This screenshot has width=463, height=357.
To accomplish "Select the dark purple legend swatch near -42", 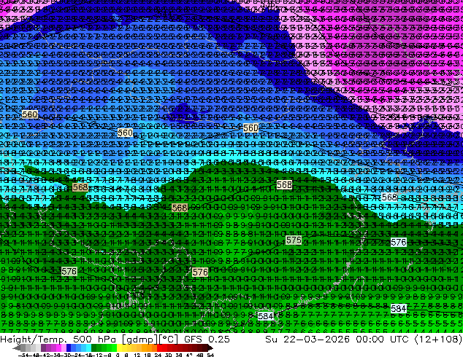I will coord(43,348).
